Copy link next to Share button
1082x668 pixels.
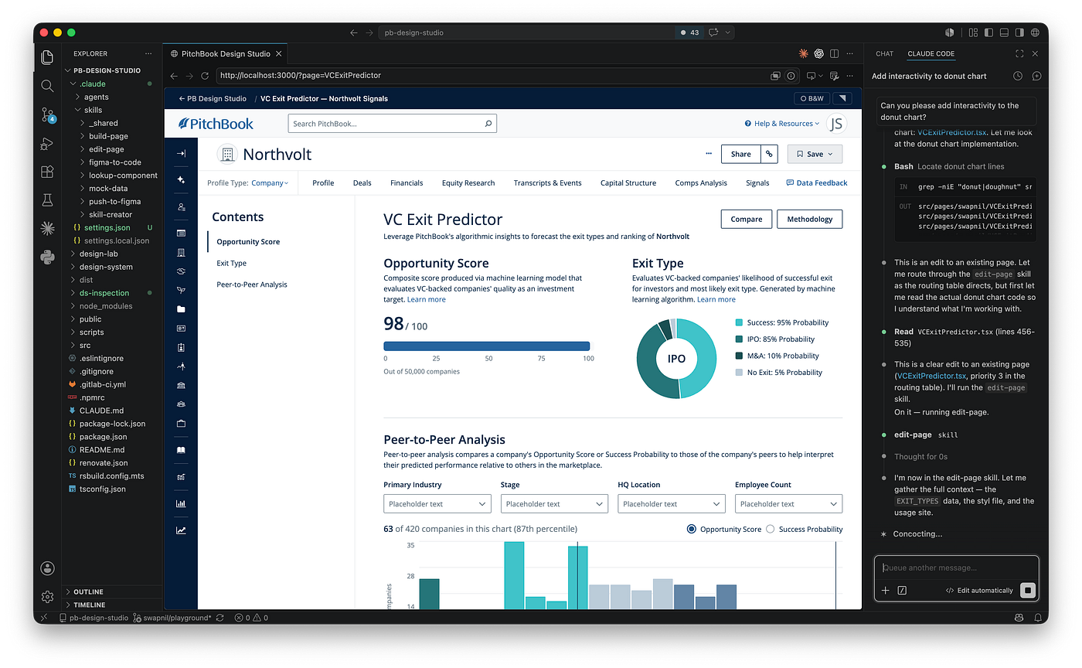pos(770,154)
